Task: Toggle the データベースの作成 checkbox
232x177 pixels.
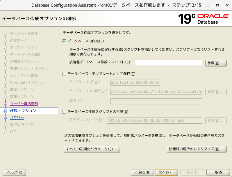Action: 64,41
